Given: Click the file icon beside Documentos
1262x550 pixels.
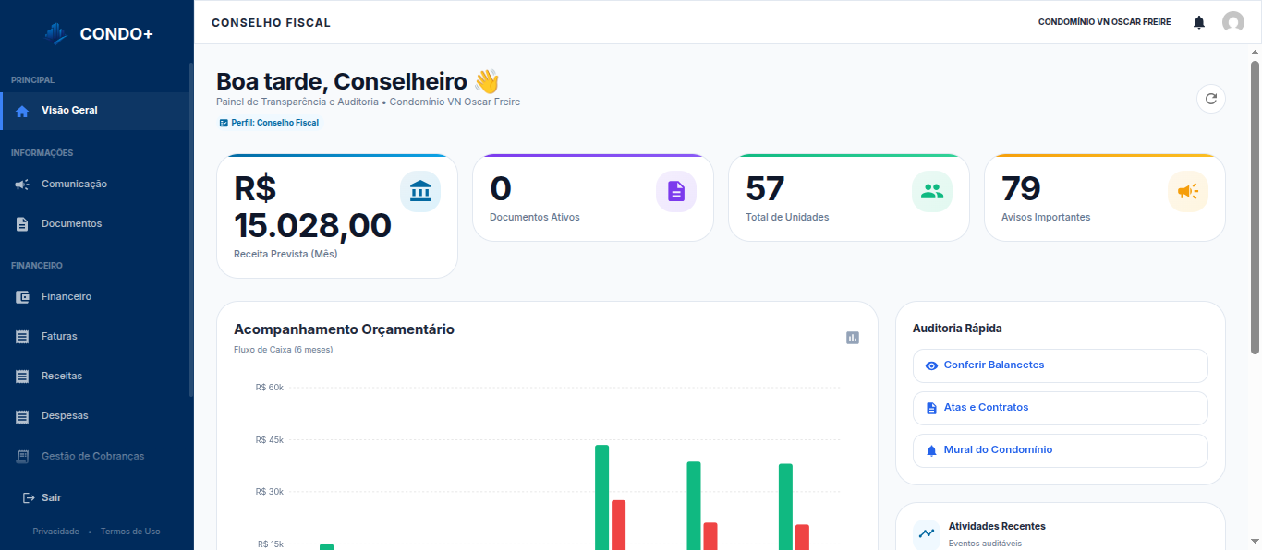Looking at the screenshot, I should 22,224.
